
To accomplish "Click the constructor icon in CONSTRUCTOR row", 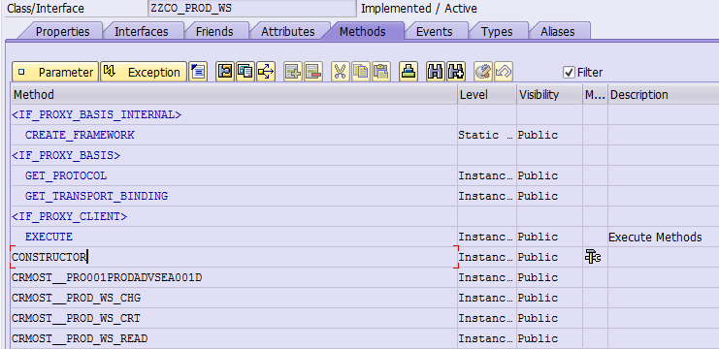I will (593, 257).
